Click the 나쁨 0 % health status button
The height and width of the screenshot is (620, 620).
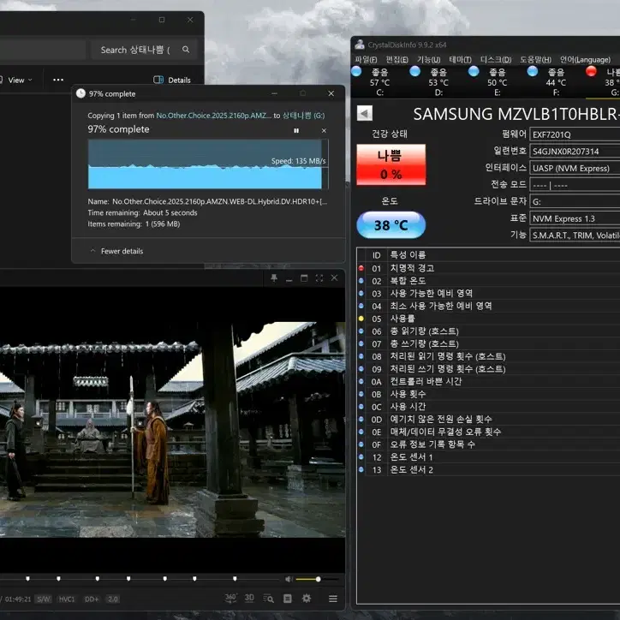[391, 164]
